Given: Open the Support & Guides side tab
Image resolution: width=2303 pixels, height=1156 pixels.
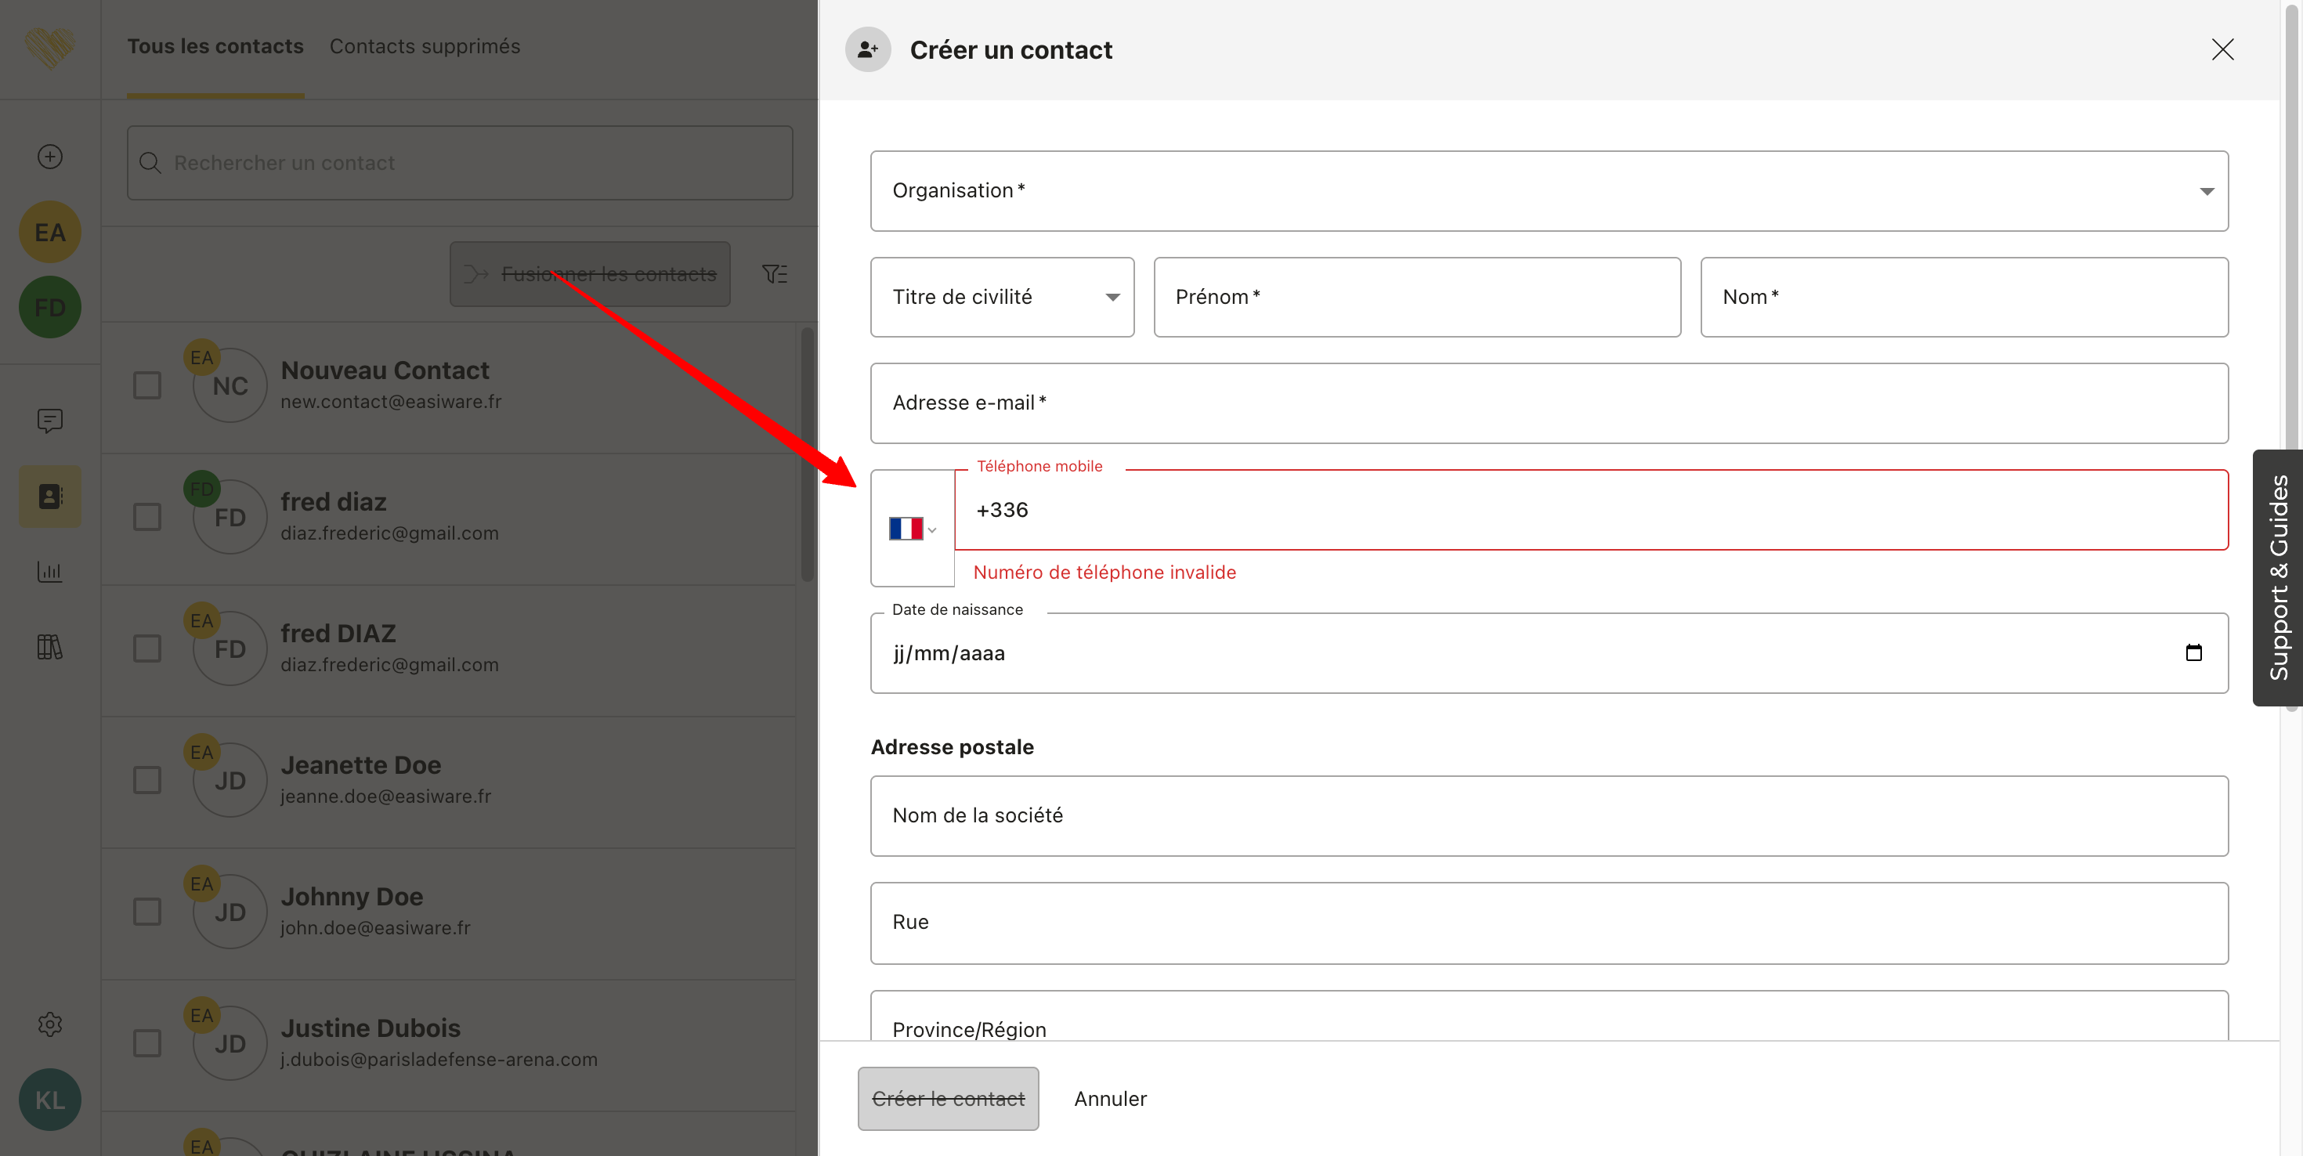Looking at the screenshot, I should [2277, 577].
